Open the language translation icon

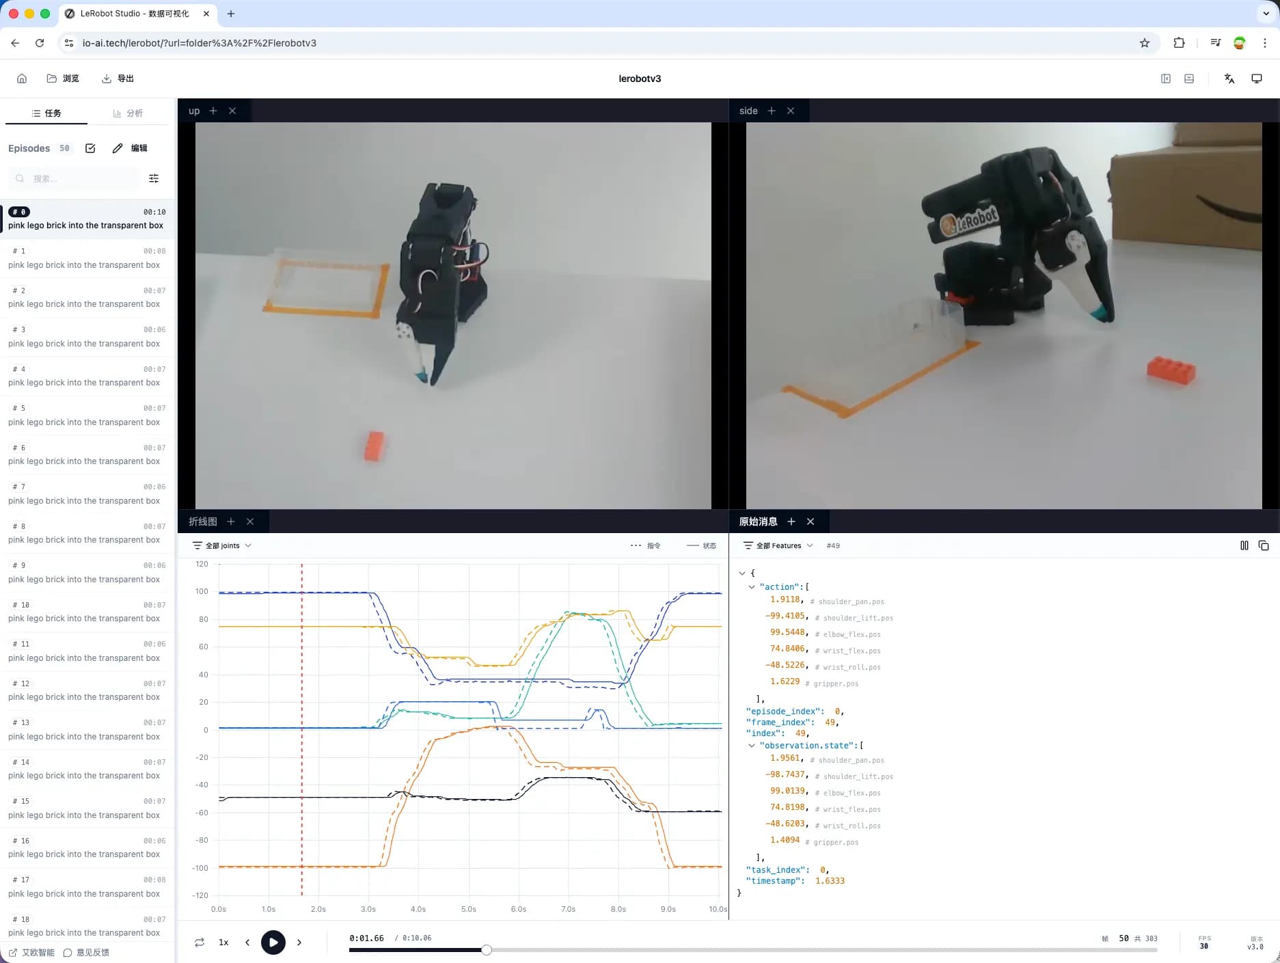(x=1229, y=79)
